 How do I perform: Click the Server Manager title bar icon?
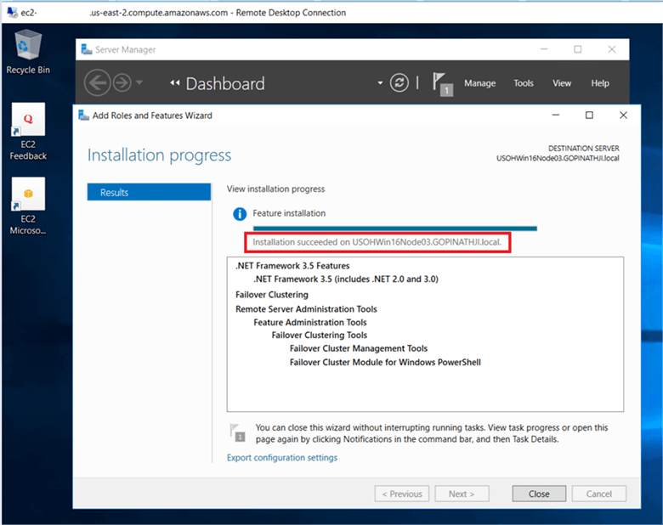(86, 49)
